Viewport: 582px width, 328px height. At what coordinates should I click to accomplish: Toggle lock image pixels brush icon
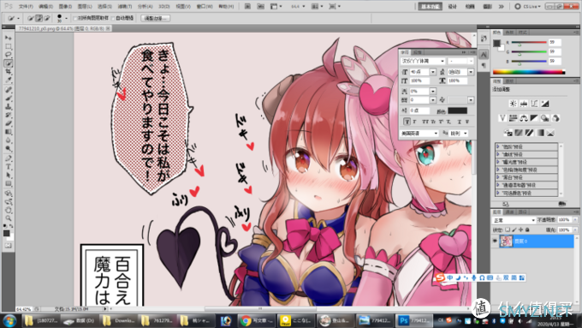coord(514,230)
